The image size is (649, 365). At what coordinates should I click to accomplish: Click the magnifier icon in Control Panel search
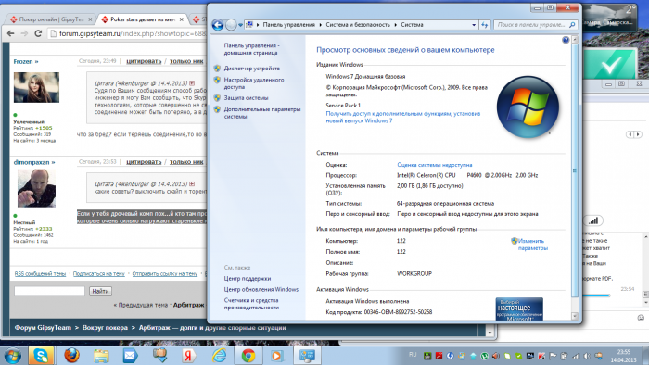click(572, 25)
